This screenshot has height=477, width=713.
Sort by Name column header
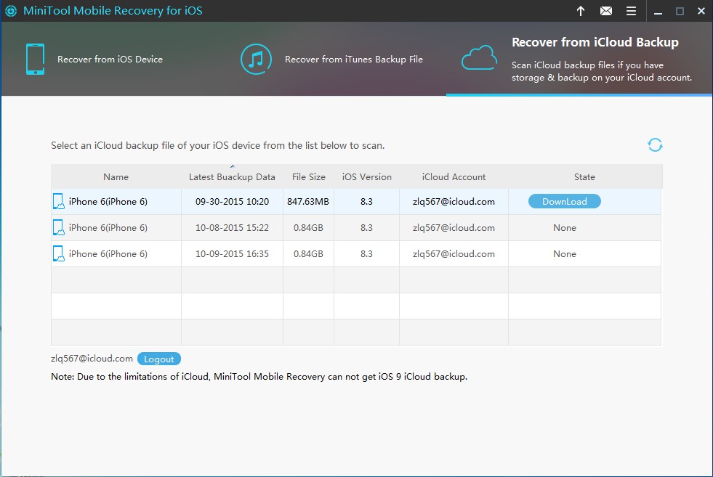(x=116, y=176)
